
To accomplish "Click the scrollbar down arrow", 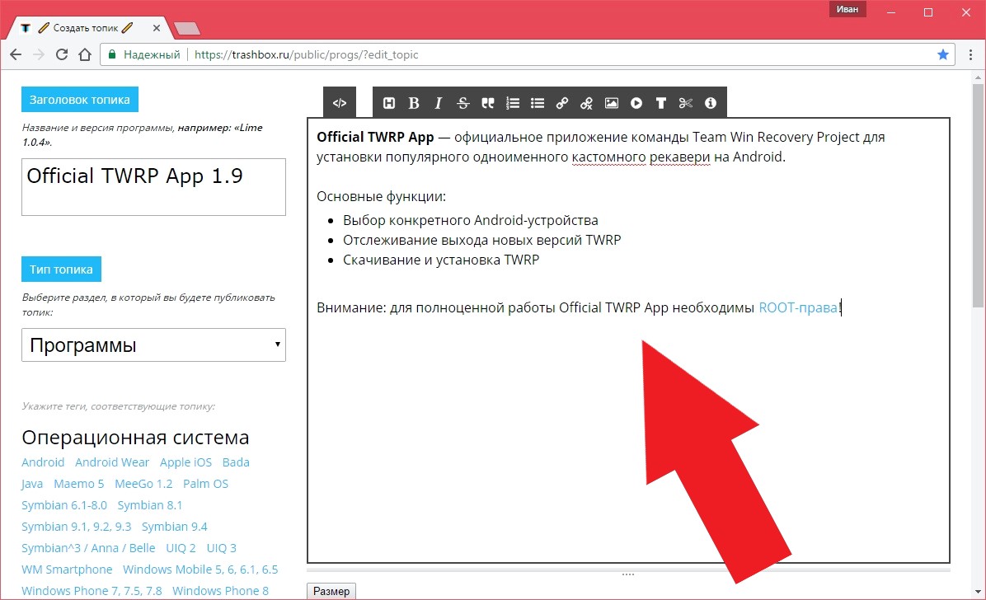I will [978, 592].
